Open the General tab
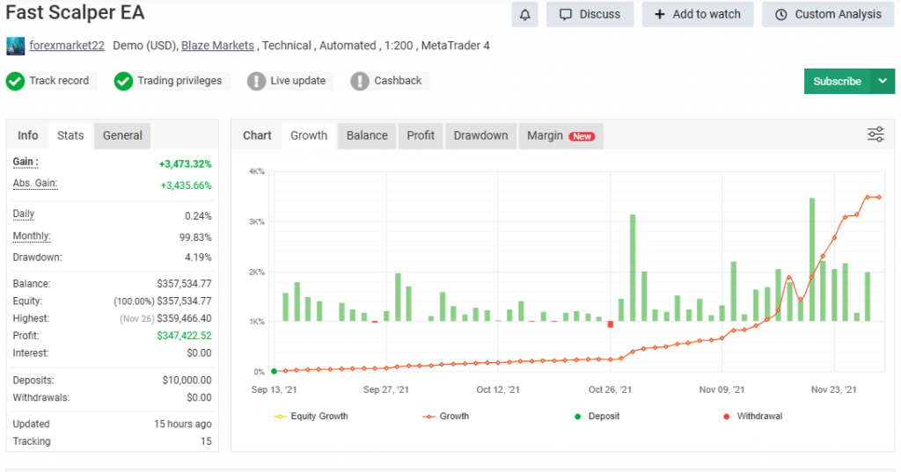 (x=122, y=135)
